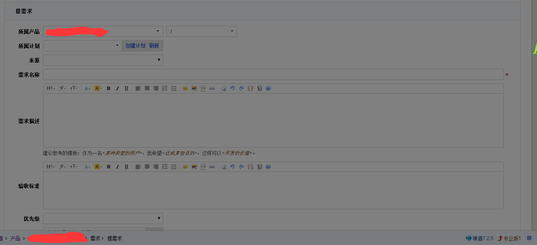The width and height of the screenshot is (537, 245).
Task: Open font size menu in 验收标准 editor
Action: pyautogui.click(x=73, y=167)
